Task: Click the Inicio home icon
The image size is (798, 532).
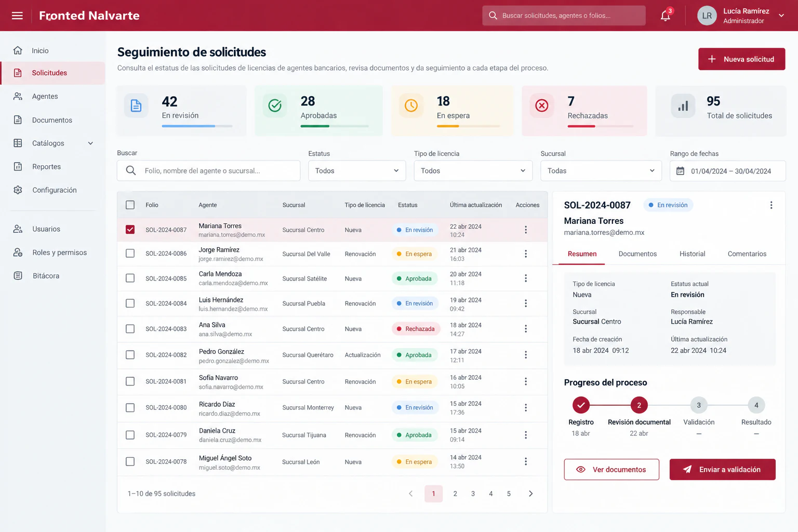Action: point(18,50)
